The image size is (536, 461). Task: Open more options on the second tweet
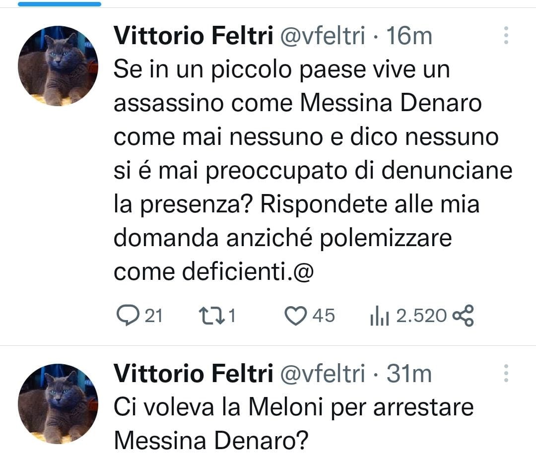coord(506,372)
